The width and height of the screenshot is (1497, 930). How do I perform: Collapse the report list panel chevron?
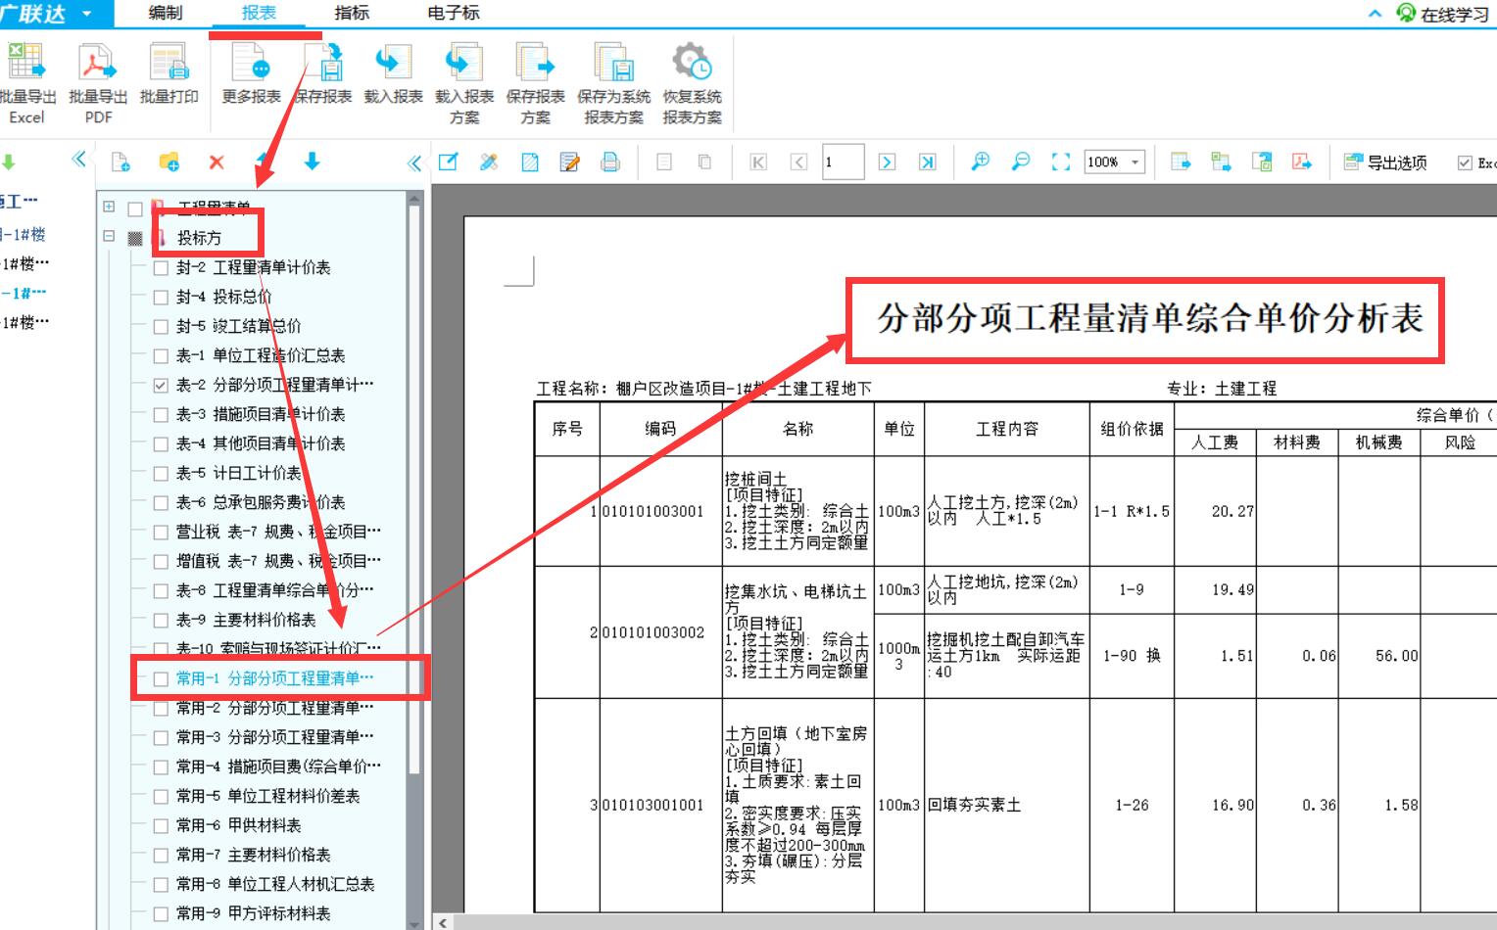click(414, 163)
